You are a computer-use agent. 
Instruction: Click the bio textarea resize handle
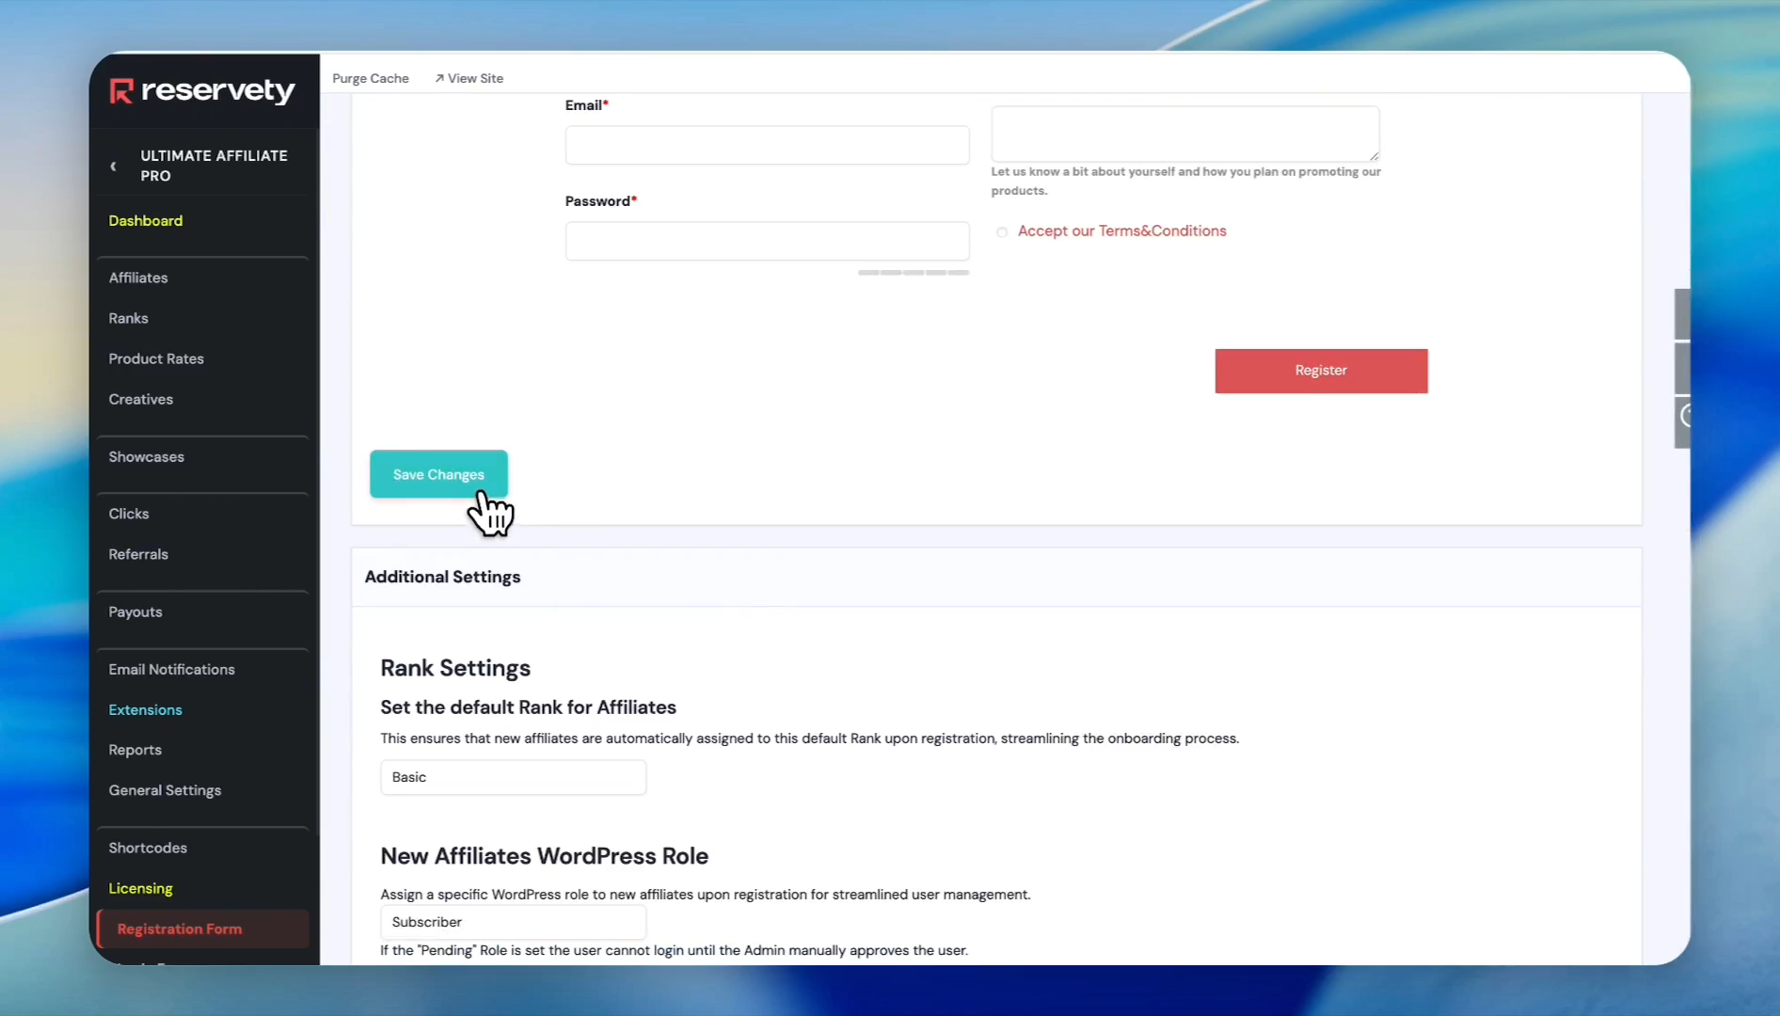pos(1374,156)
